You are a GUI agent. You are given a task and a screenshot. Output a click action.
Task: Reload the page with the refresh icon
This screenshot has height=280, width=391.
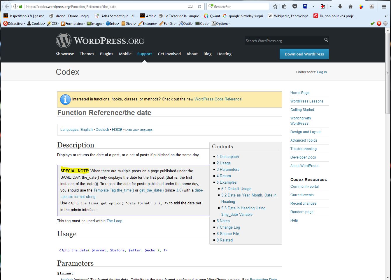[x=200, y=6]
